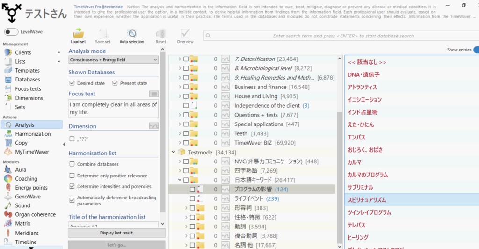
Task: Click the Focus text list icon
Action: point(153,94)
